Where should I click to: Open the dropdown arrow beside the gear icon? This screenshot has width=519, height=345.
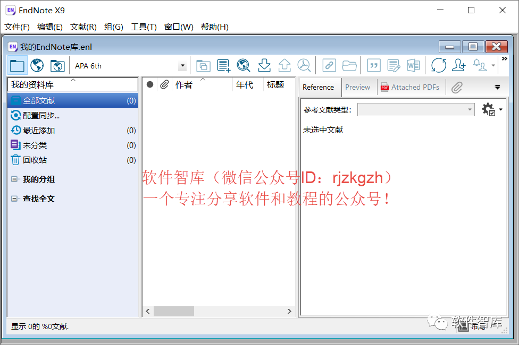tap(500, 109)
